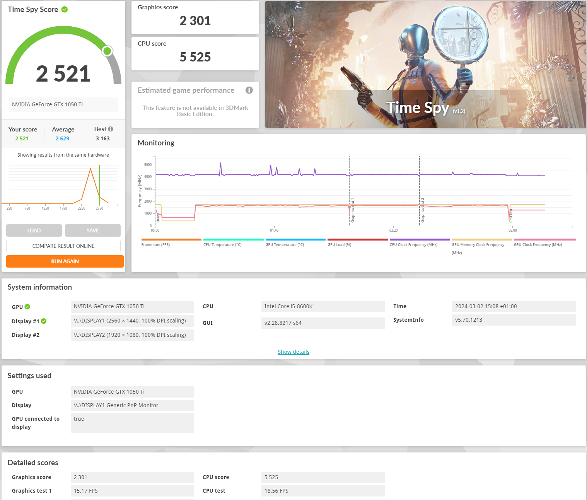This screenshot has height=500, width=587.
Task: Toggle GPU Clock Frequency legend entry
Action: pyautogui.click(x=544, y=242)
